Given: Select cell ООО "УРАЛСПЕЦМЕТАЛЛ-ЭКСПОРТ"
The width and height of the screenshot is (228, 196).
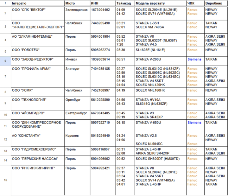Looking at the screenshot, I should 38,27.
